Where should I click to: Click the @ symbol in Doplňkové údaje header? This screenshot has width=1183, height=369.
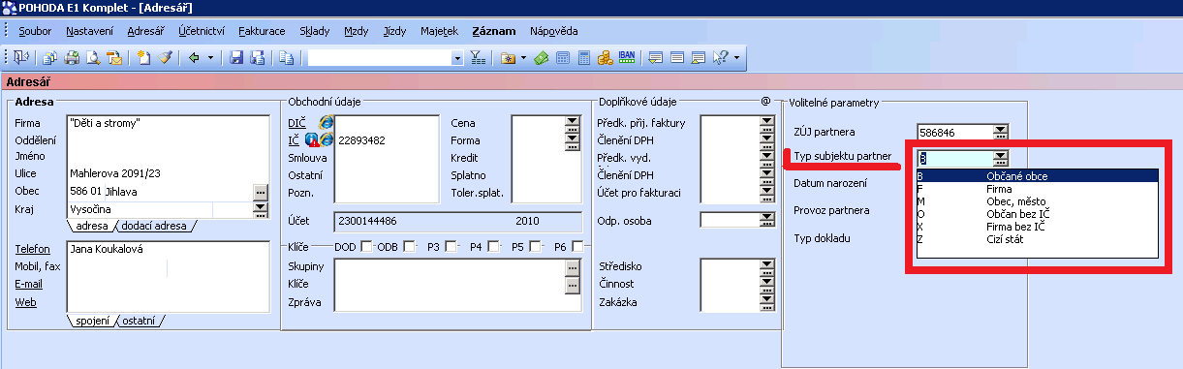point(765,101)
